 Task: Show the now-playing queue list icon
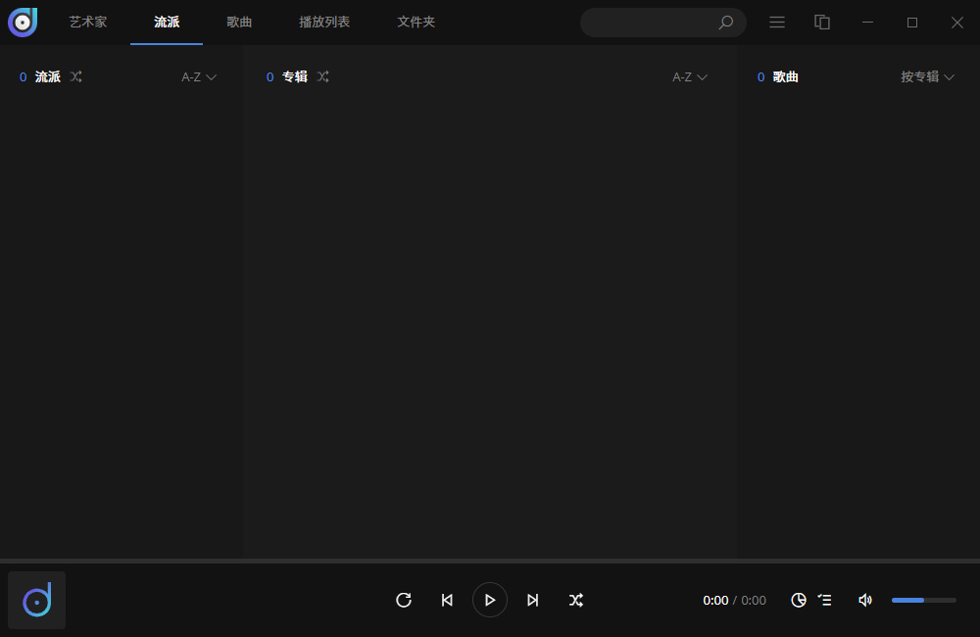click(825, 600)
